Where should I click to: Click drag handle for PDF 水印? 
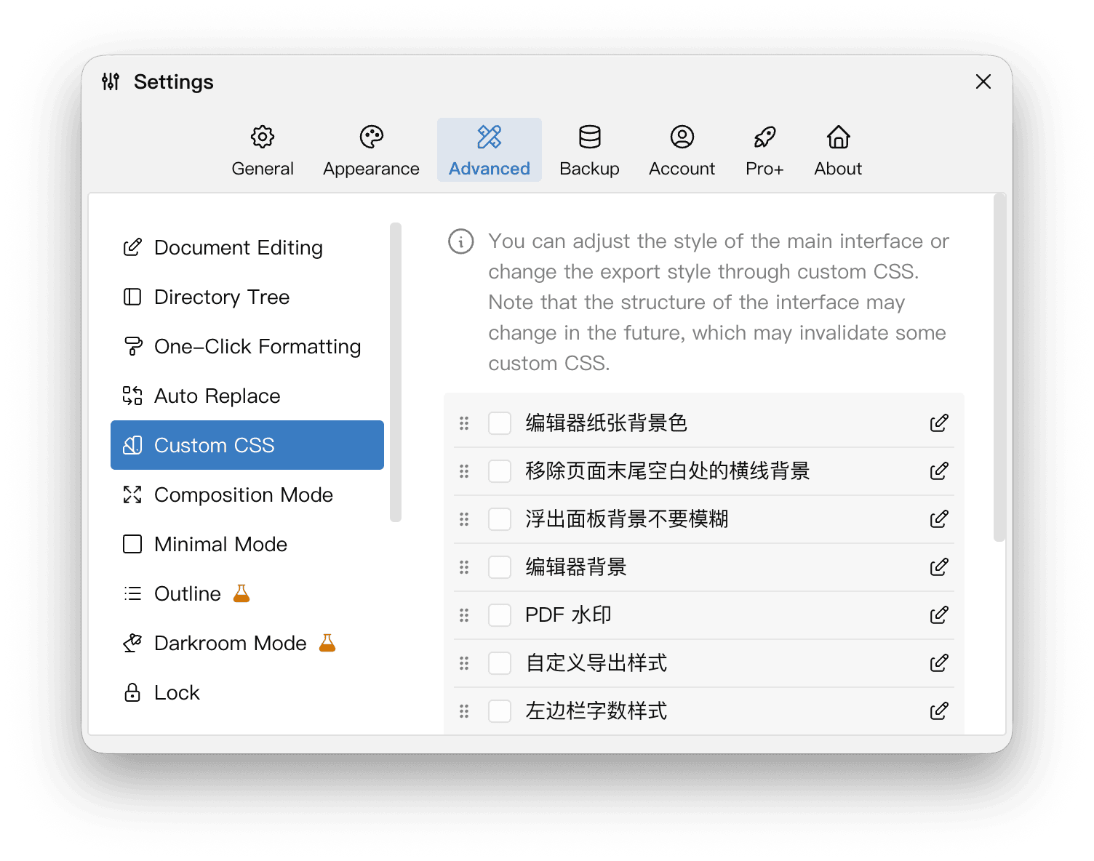point(464,615)
